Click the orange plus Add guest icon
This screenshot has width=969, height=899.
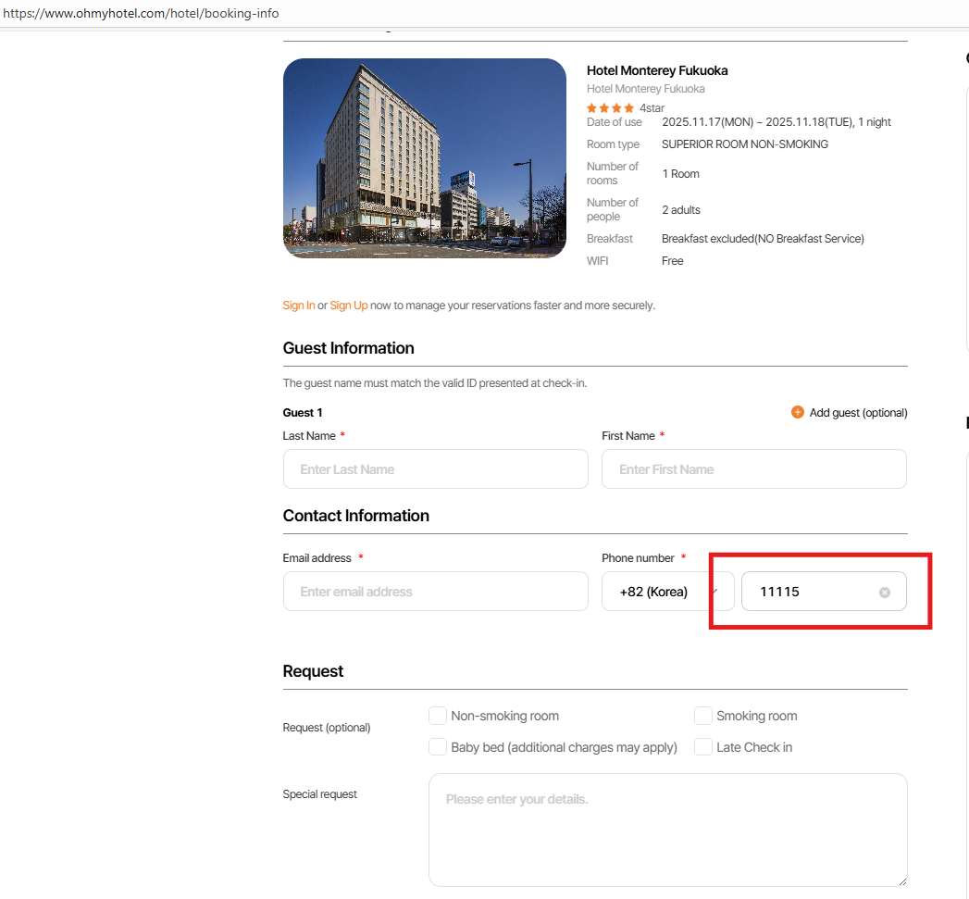click(x=797, y=412)
